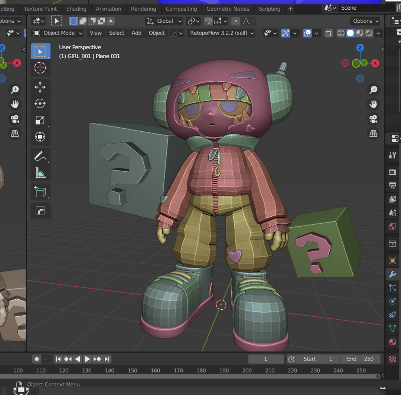The image size is (401, 395).
Task: Open the World properties globe tab
Action: coord(392,226)
